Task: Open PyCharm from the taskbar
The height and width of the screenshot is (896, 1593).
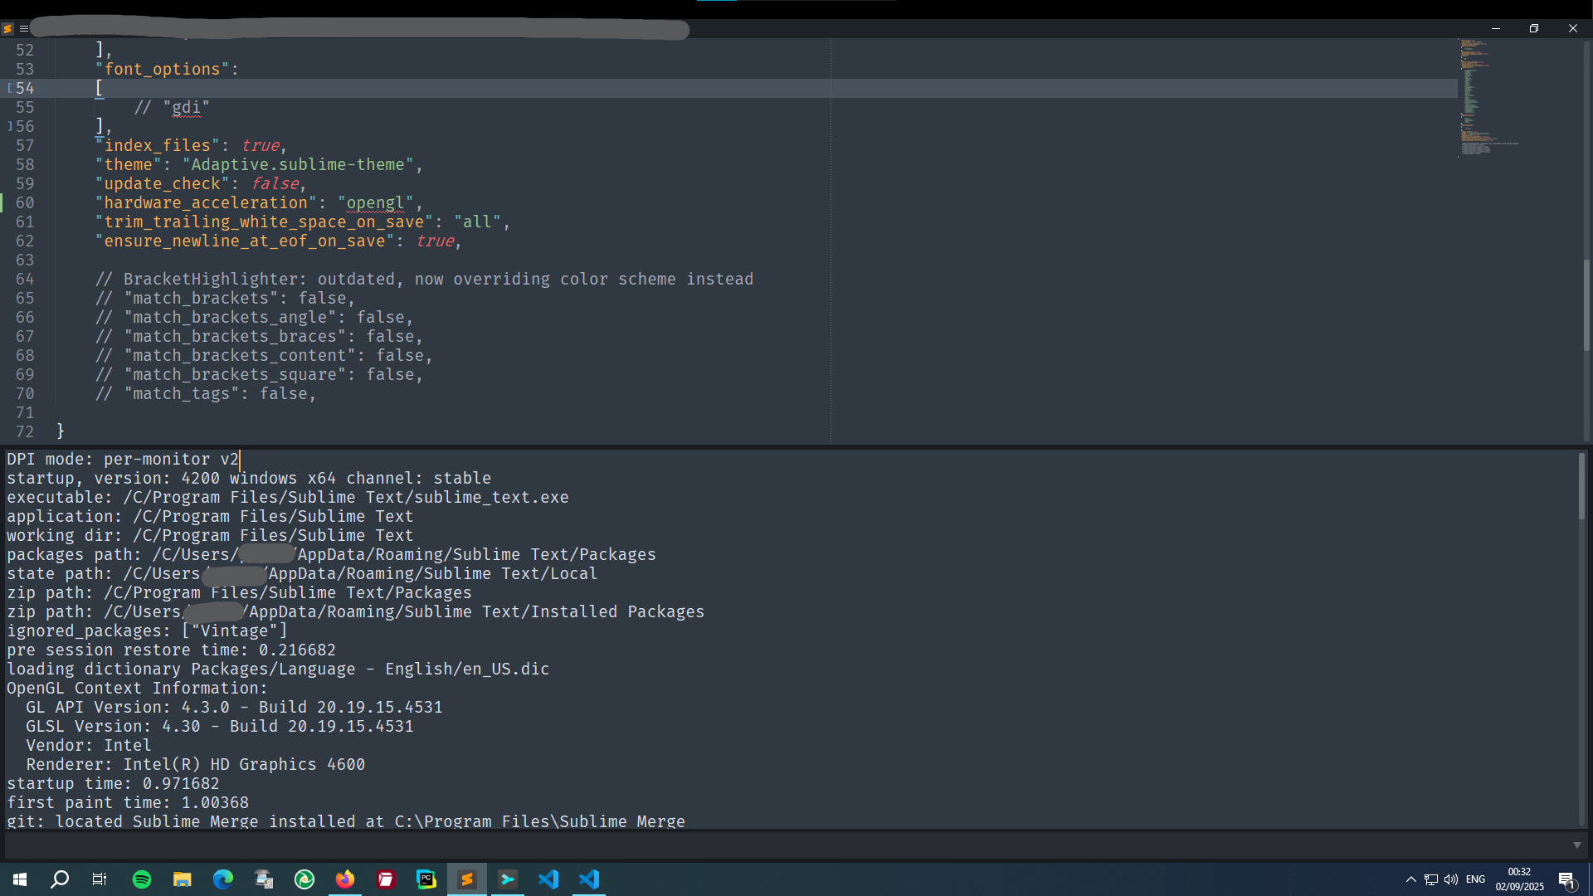Action: tap(426, 879)
